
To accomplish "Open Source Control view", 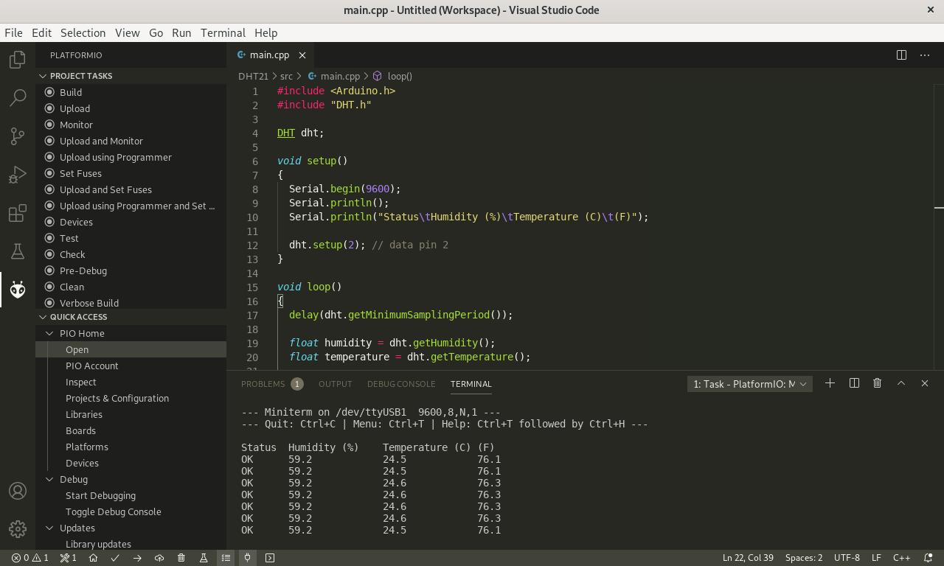I will tap(18, 136).
